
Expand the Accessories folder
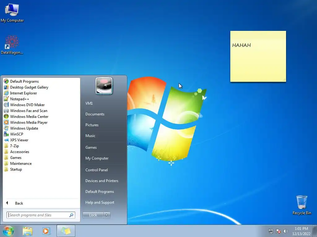click(20, 152)
